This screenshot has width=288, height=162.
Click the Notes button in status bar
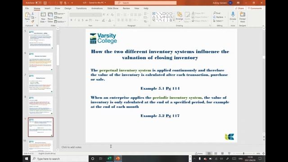(199, 153)
